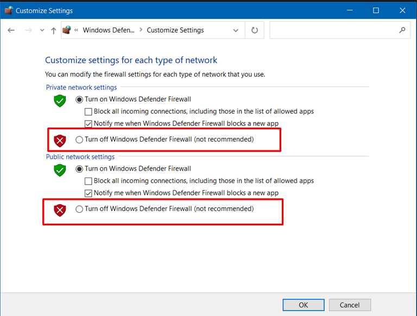Click green shield icon in Private settings

(60, 101)
